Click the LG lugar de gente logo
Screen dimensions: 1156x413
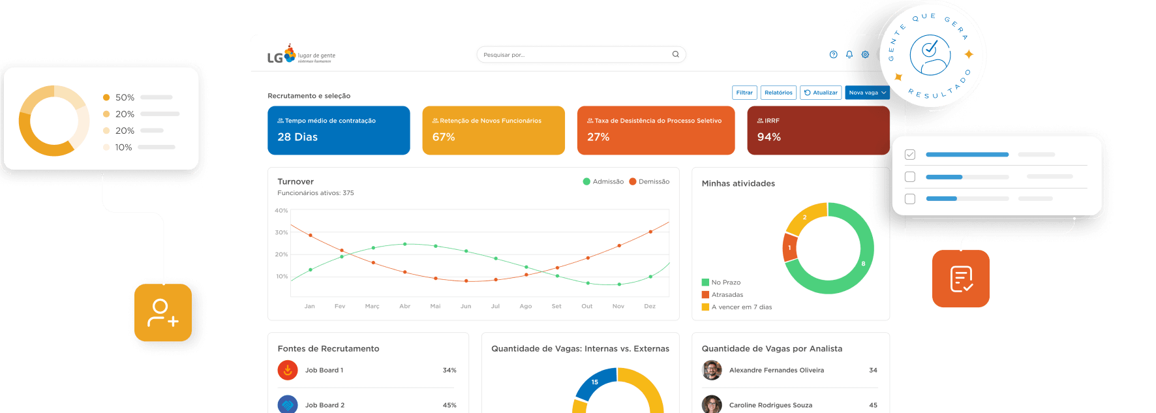coord(301,55)
